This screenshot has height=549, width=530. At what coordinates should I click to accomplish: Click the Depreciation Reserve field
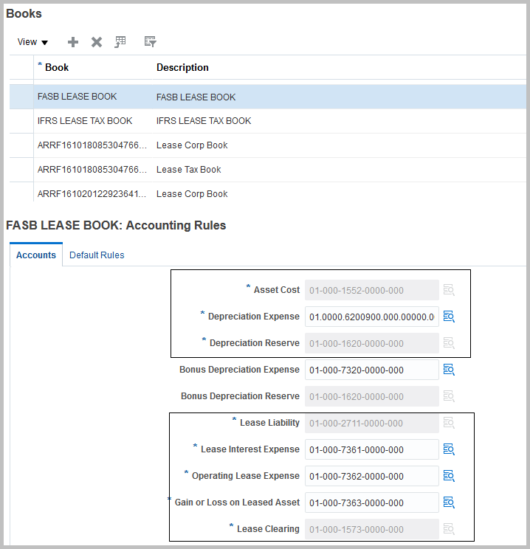click(372, 343)
